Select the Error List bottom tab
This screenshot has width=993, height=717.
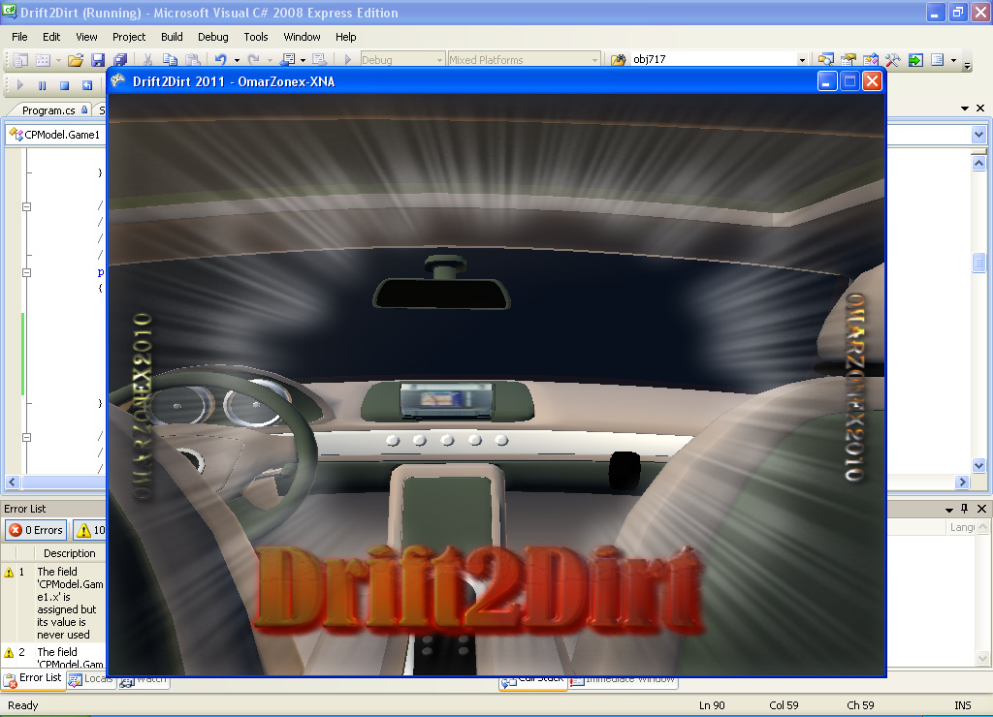(x=34, y=678)
